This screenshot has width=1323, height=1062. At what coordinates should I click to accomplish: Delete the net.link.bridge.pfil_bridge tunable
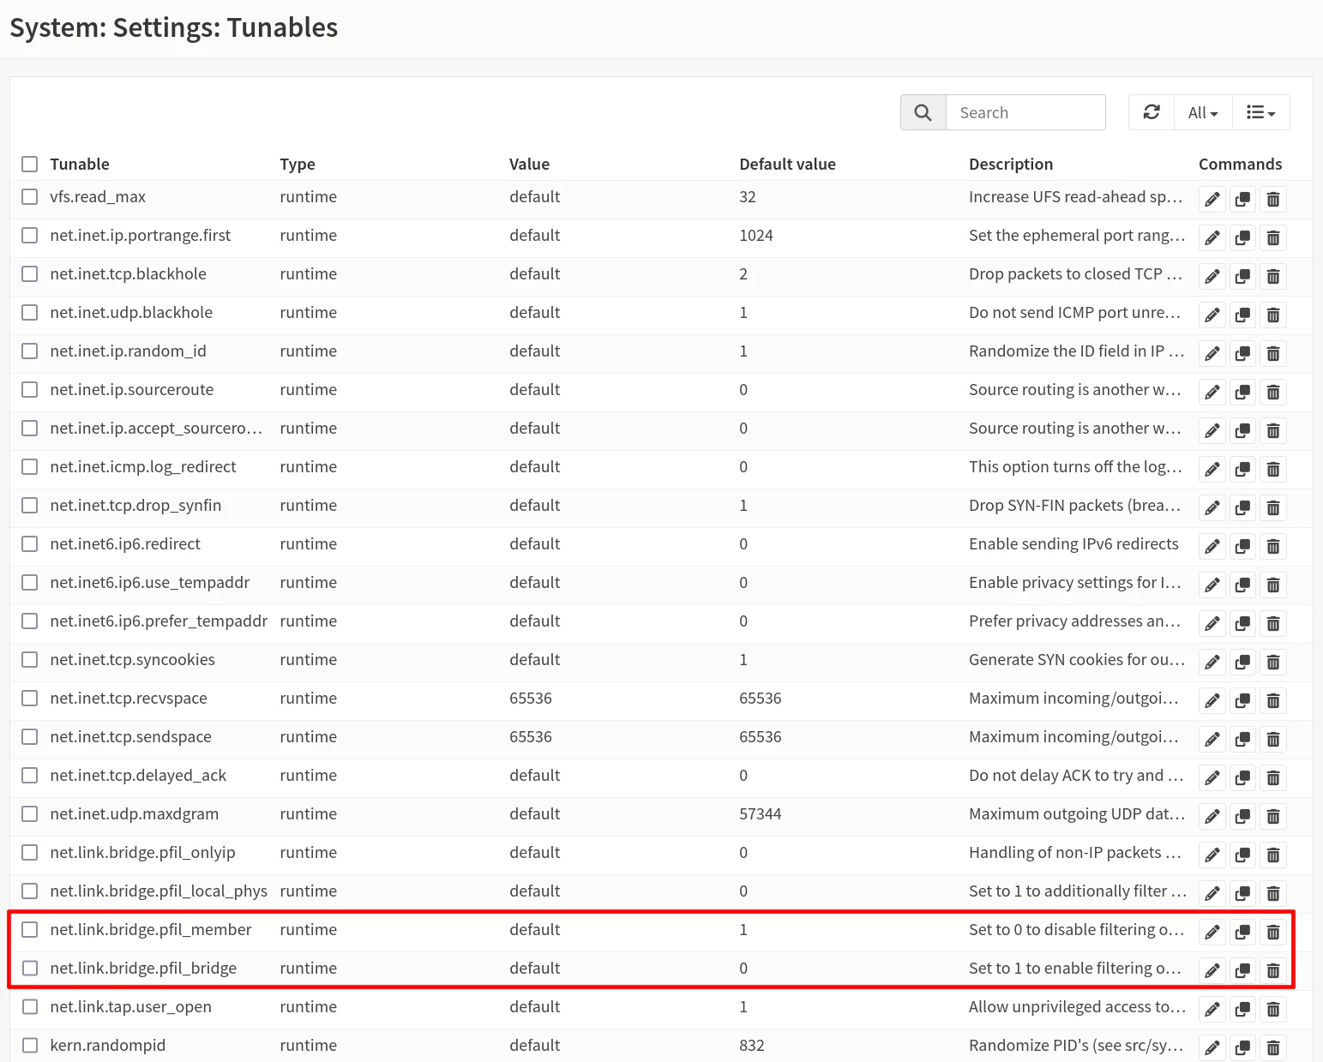point(1273,971)
